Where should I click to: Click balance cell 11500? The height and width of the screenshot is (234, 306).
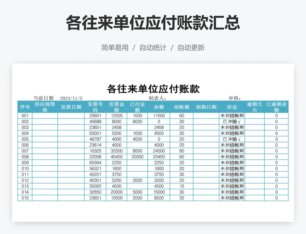159,116
